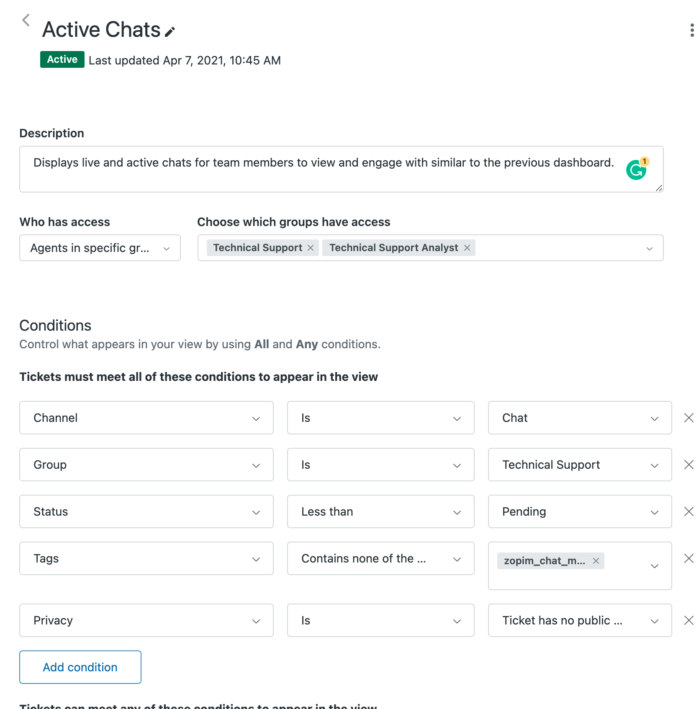Open the Less than operator dropdown
Image resolution: width=699 pixels, height=709 pixels.
point(380,511)
